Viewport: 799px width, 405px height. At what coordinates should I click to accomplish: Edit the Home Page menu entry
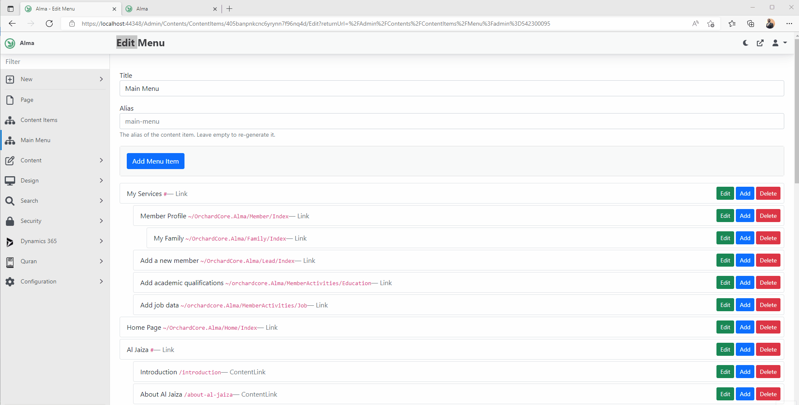click(x=724, y=327)
